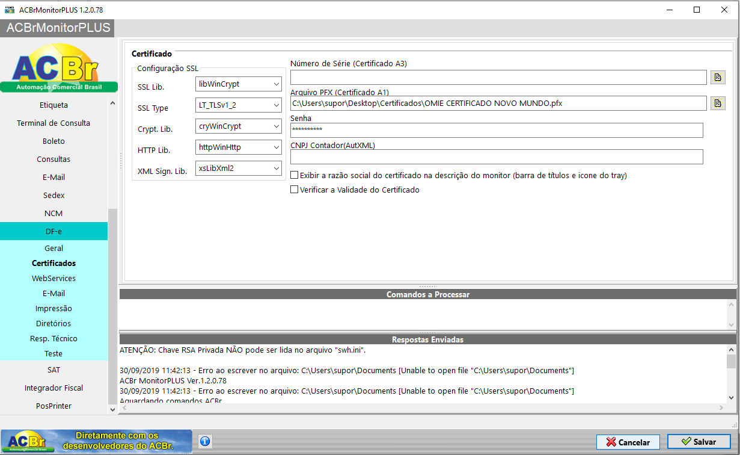Open Impressão under DF-e
740x455 pixels.
(54, 308)
